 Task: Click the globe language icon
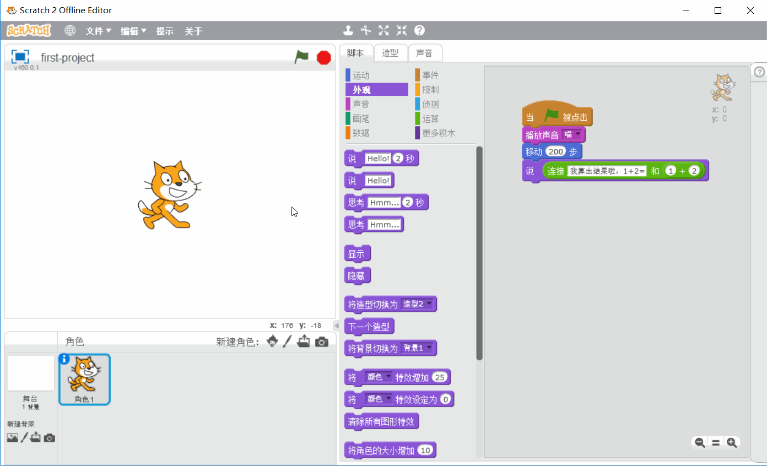(x=70, y=31)
